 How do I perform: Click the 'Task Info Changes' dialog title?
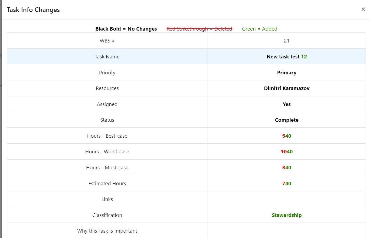pos(33,10)
